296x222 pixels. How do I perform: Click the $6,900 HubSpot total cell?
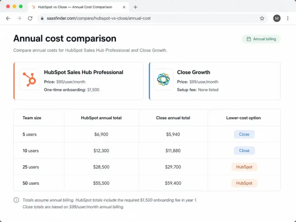(x=101, y=134)
